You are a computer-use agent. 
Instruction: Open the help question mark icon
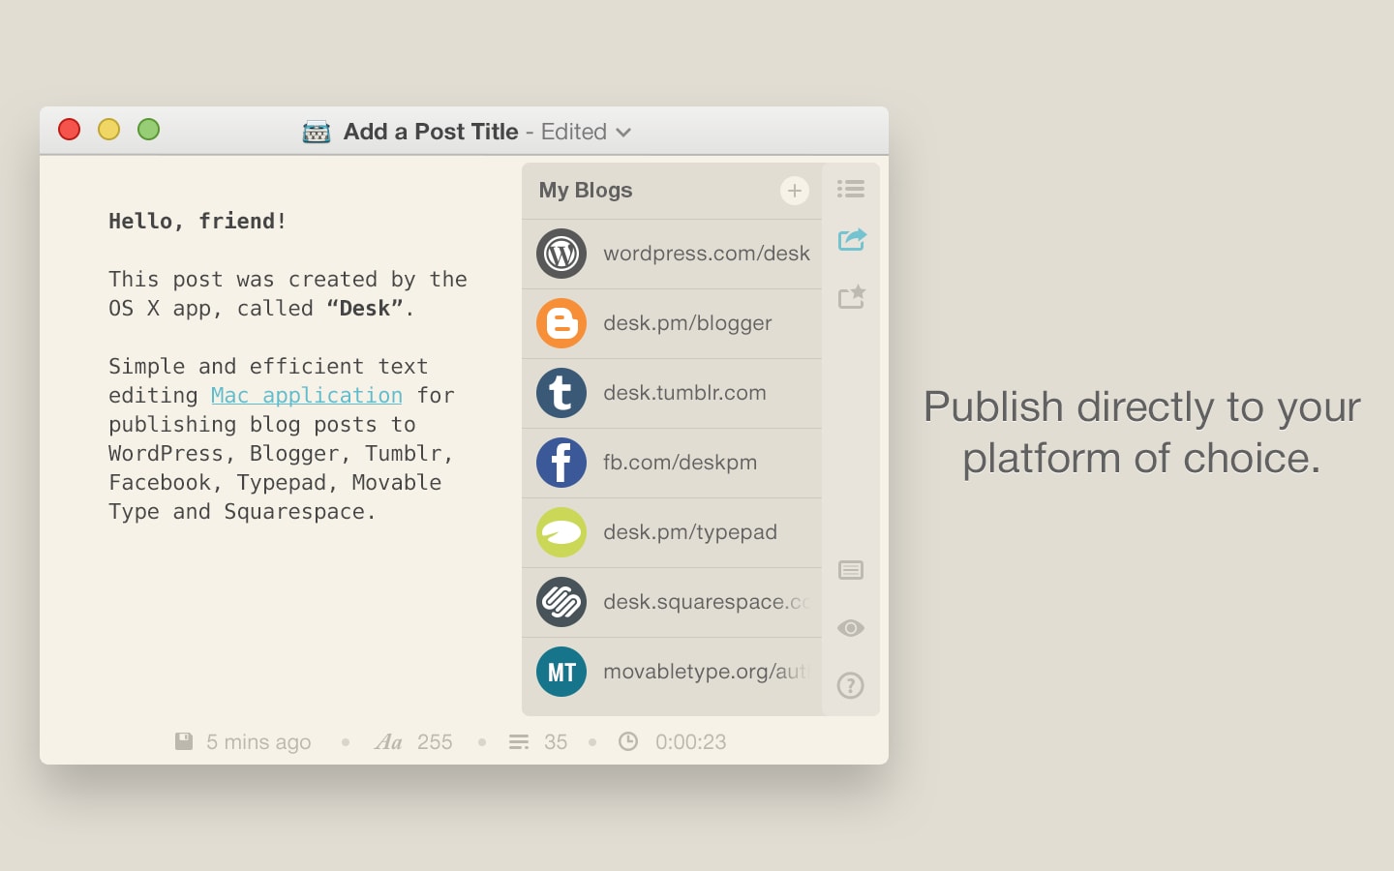pos(850,686)
